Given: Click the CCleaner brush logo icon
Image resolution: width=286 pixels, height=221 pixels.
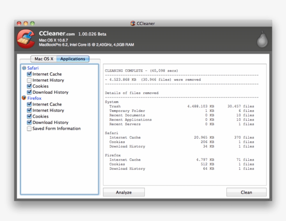Looking at the screenshot, I should [x=26, y=38].
